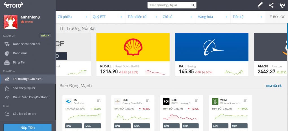Open the anhthien8 profile avatar

pos(11,22)
